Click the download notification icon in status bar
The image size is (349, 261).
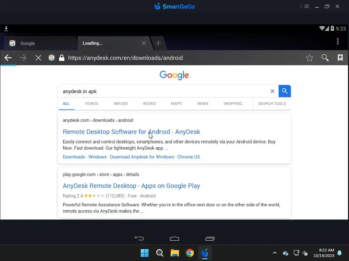coord(6,29)
